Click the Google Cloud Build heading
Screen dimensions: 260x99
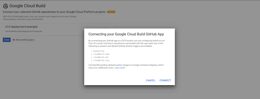pyautogui.click(x=27, y=6)
